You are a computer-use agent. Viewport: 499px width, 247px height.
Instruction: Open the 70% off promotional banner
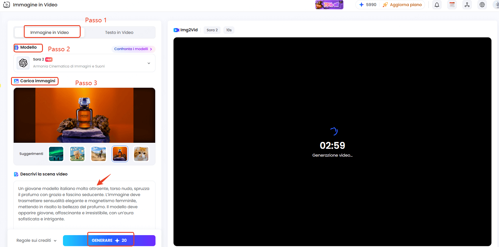click(x=329, y=5)
